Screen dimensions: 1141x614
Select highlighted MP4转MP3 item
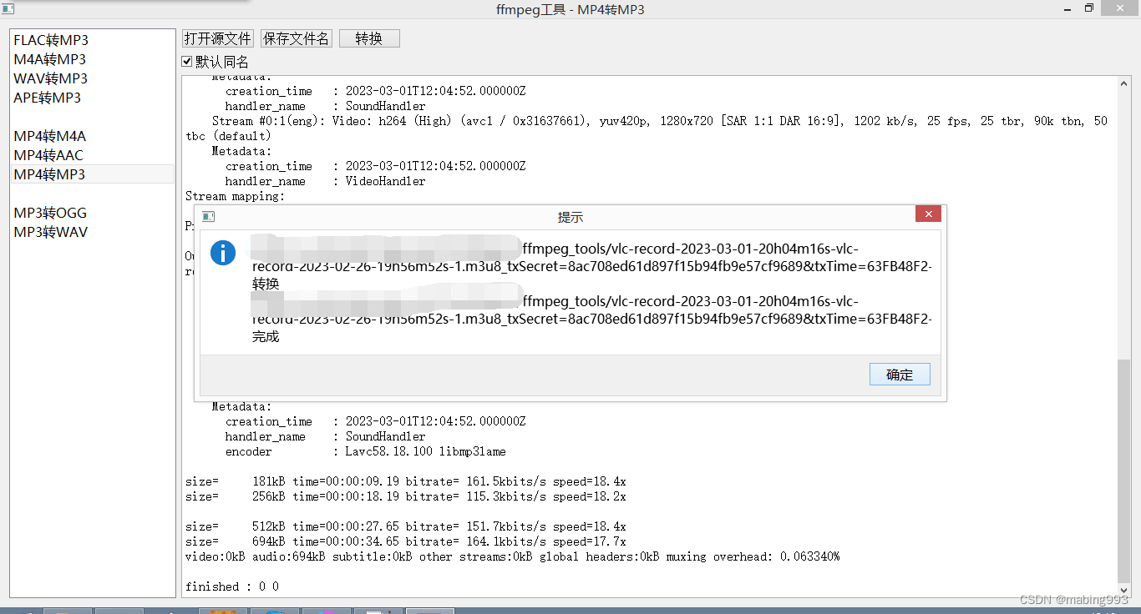click(92, 174)
